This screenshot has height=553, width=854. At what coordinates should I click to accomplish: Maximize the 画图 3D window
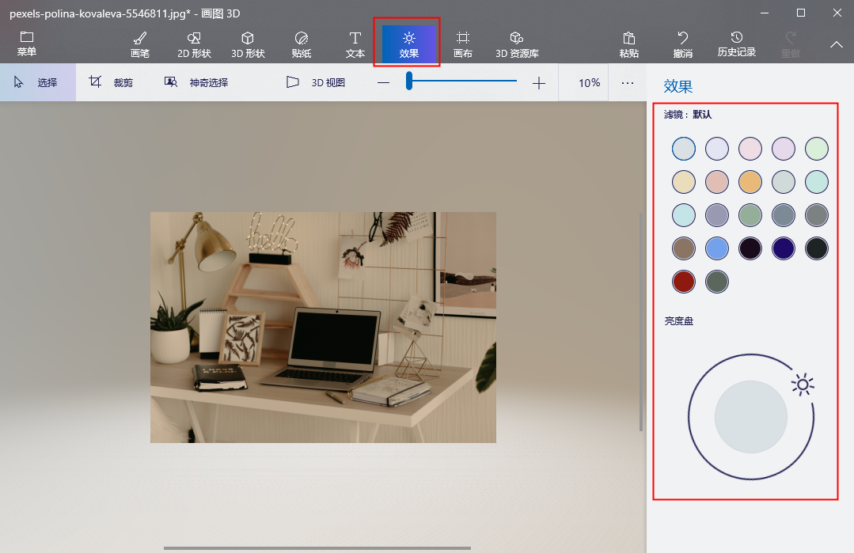coord(801,13)
